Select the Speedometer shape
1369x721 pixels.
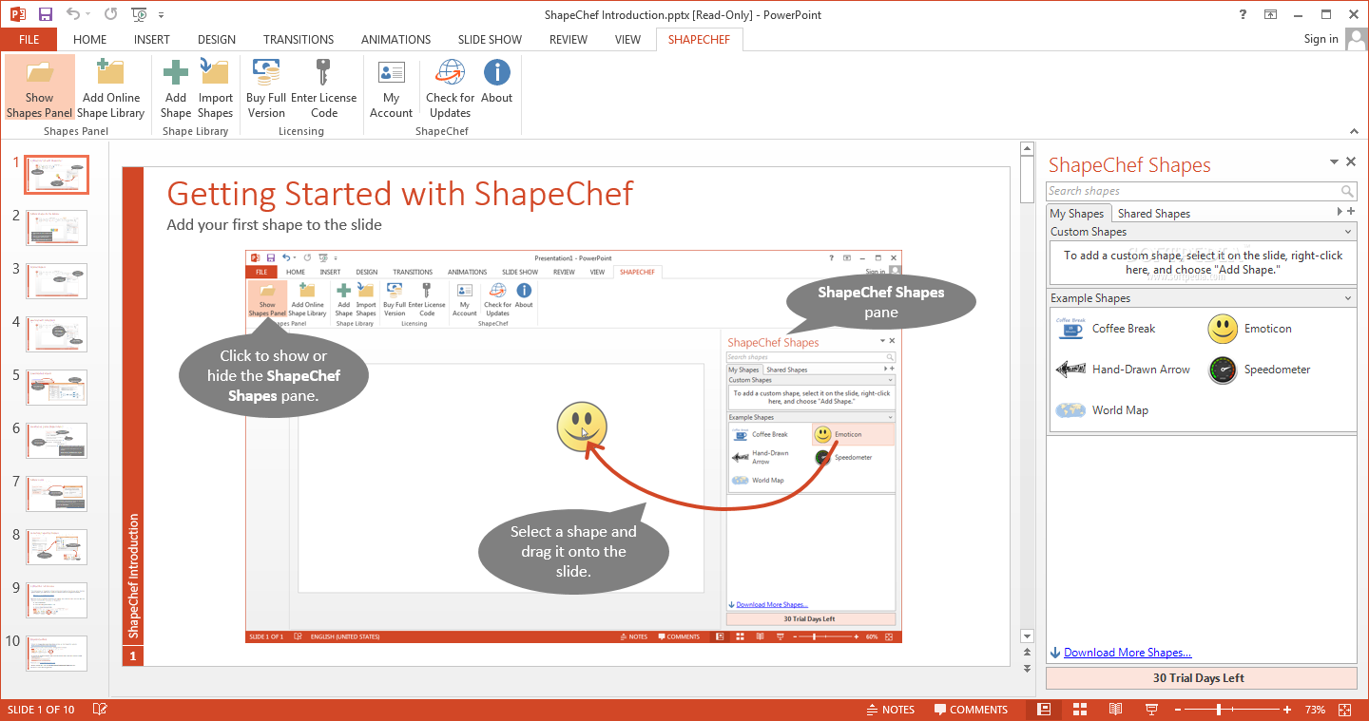coord(1261,370)
